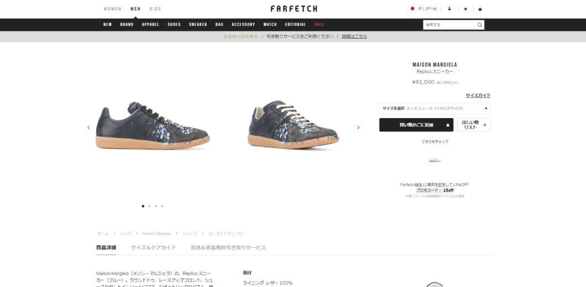Image resolution: width=586 pixels, height=287 pixels.
Task: Select the second image carousel dot
Action: point(149,206)
